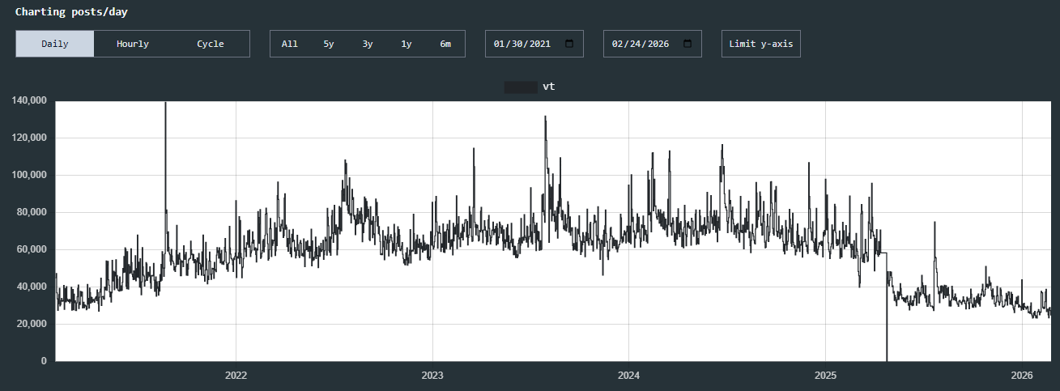This screenshot has width=1060, height=391.
Task: Toggle vt series via legend swatch
Action: [521, 87]
